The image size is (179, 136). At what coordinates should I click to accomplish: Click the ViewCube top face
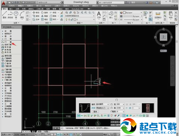[163, 37]
